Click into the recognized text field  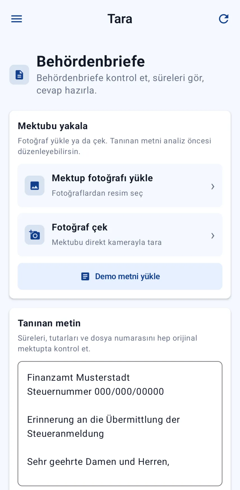coord(120,424)
